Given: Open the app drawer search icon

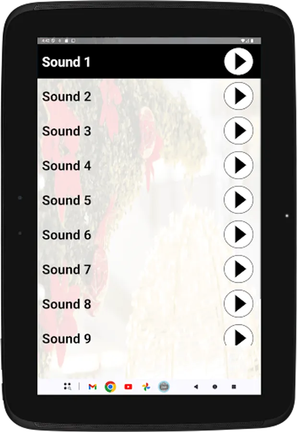Looking at the screenshot, I should pyautogui.click(x=68, y=386).
